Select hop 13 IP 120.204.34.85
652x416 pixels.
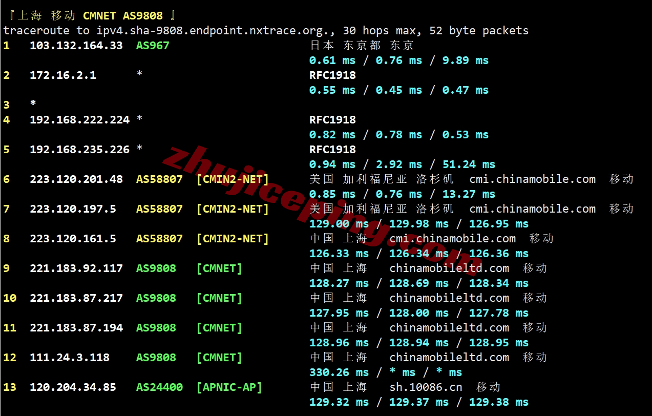tap(73, 387)
